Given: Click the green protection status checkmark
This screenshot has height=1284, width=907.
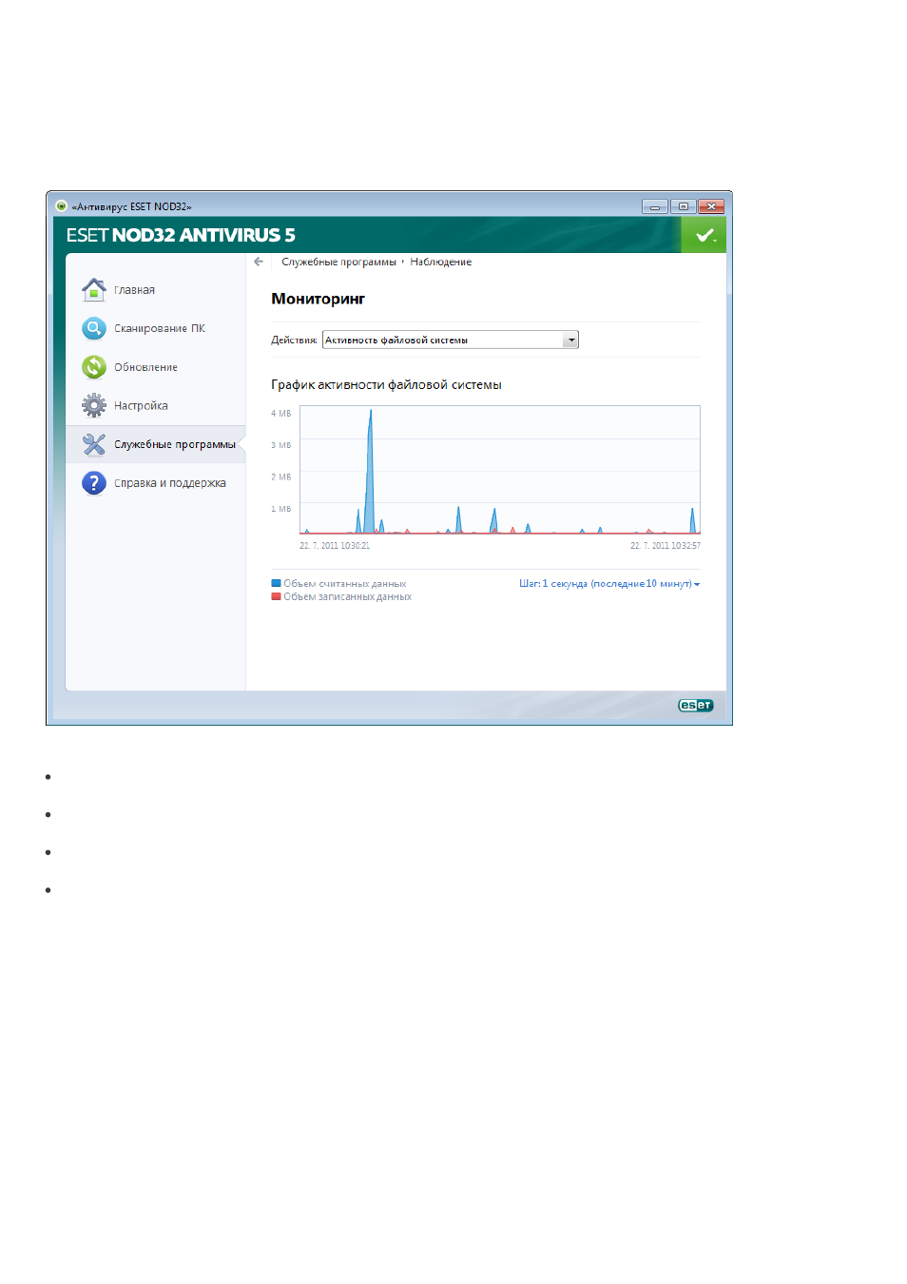Looking at the screenshot, I should 704,235.
